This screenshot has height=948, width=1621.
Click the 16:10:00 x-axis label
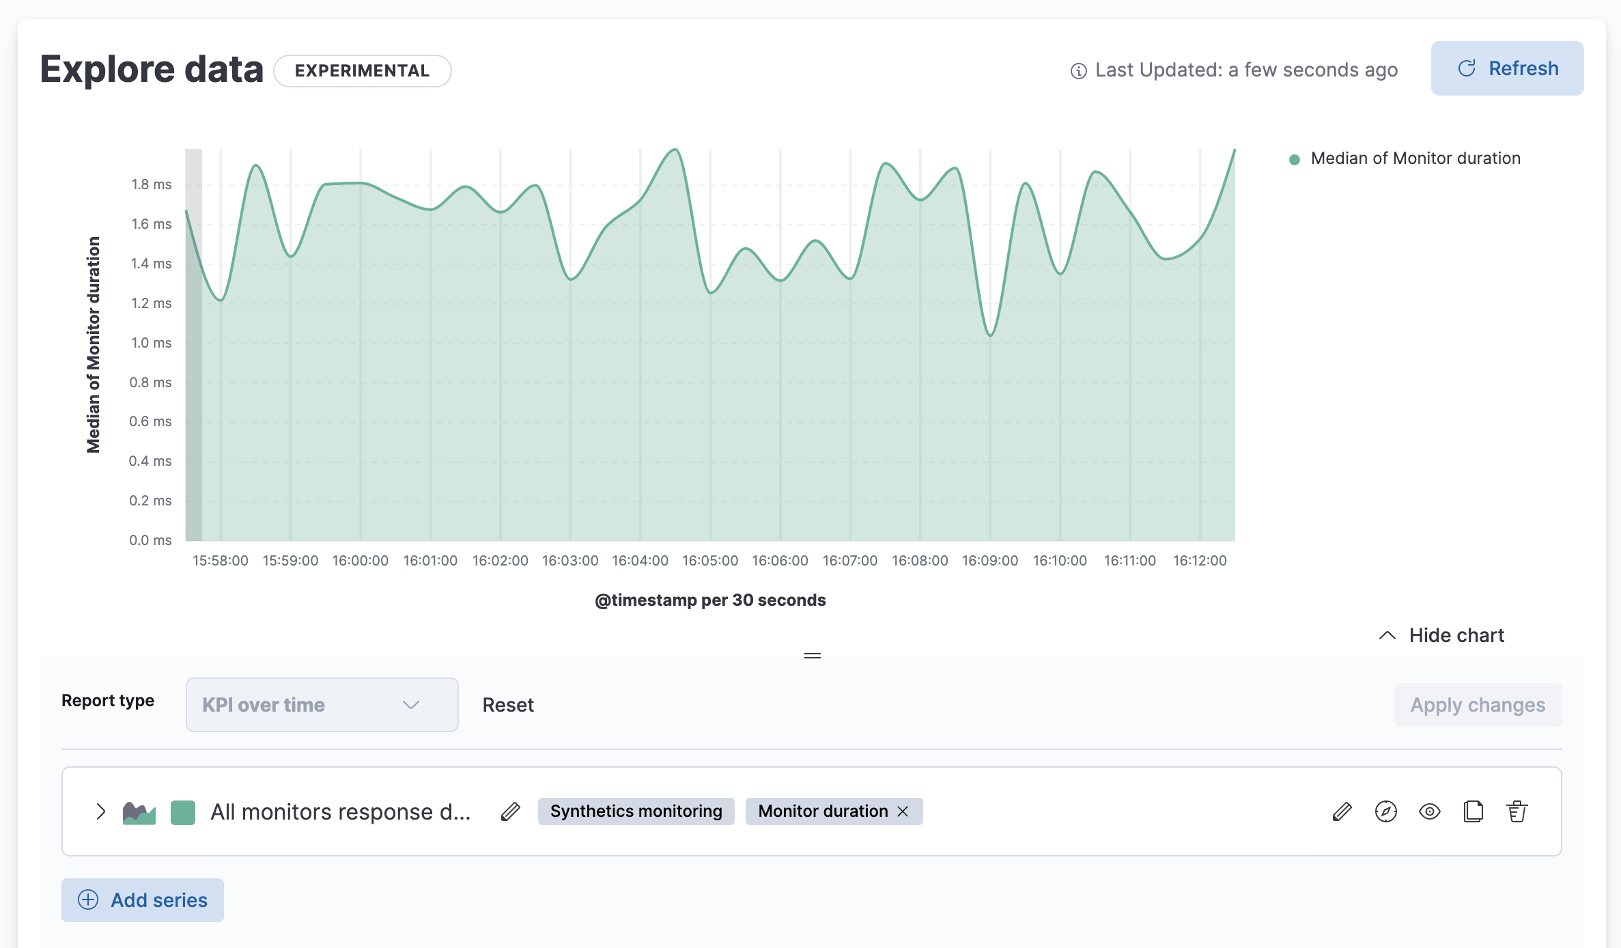[1060, 561]
